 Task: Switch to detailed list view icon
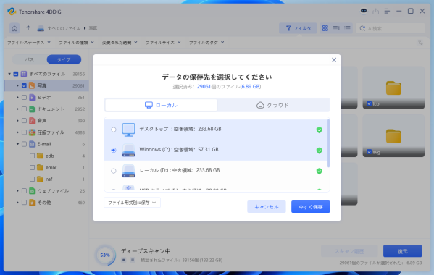tap(347, 28)
